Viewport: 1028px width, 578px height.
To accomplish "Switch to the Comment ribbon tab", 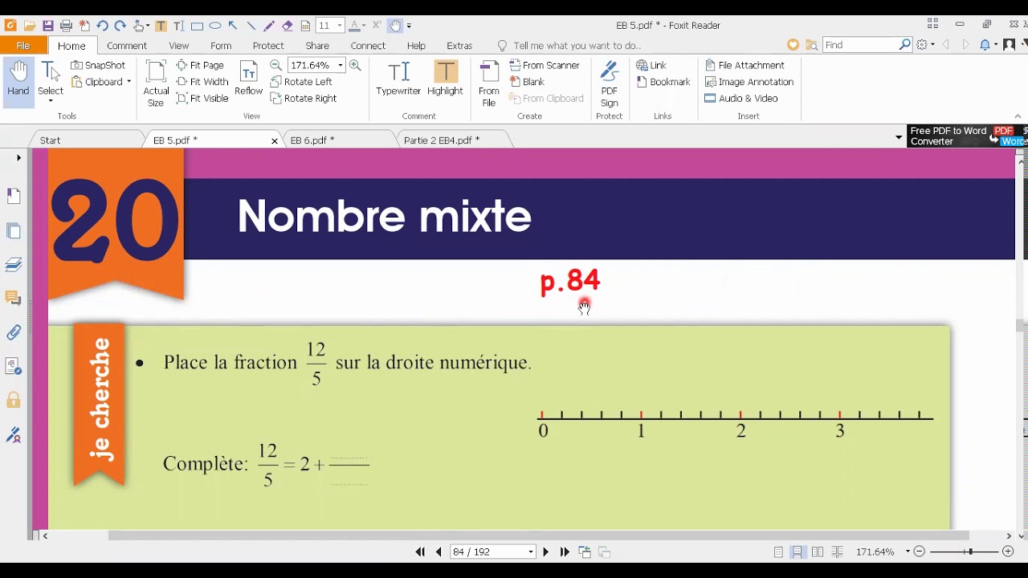I will 127,46.
